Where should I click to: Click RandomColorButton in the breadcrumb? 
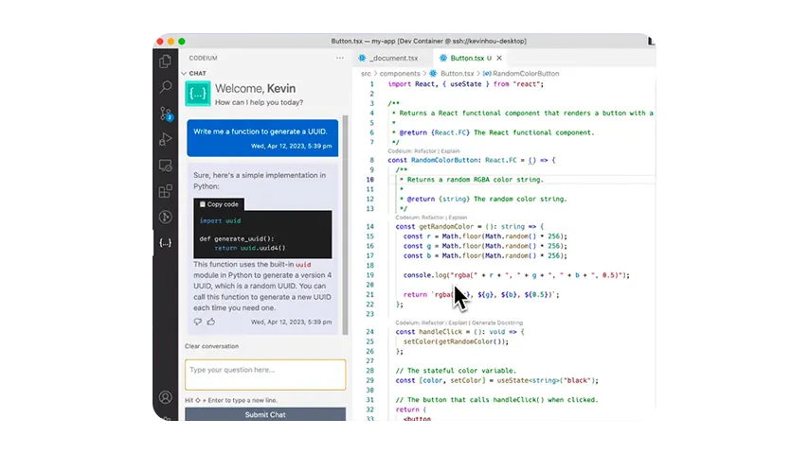pyautogui.click(x=520, y=73)
